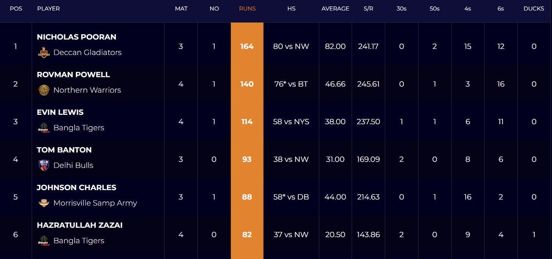Image resolution: width=552 pixels, height=259 pixels.
Task: Open Johnson Charles's player name link
Action: click(x=77, y=187)
